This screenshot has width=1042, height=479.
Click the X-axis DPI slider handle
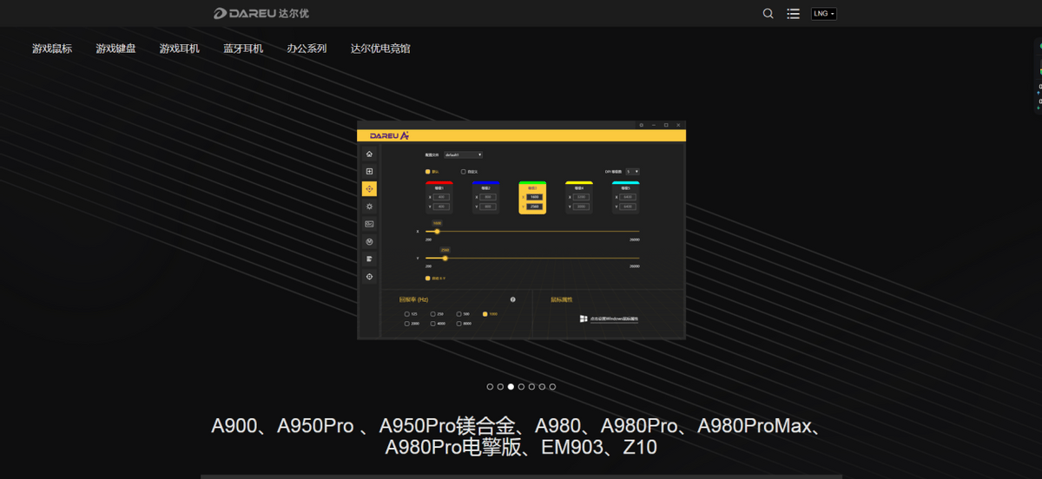click(437, 232)
